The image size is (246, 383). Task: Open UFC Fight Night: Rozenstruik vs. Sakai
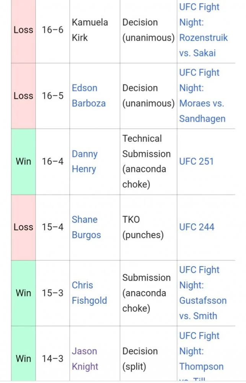[203, 30]
